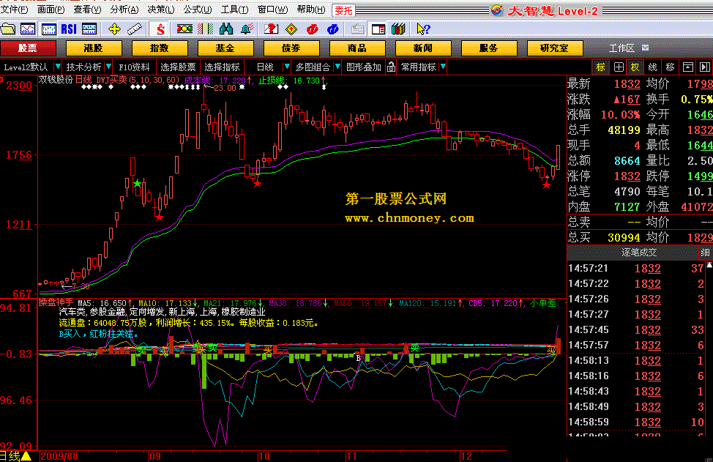Viewport: 713px width, 462px height.
Task: Toggle the 权 rights-adjustment button
Action: pyautogui.click(x=635, y=67)
